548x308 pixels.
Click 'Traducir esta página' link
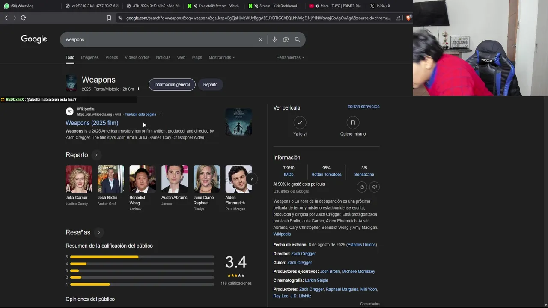point(140,115)
